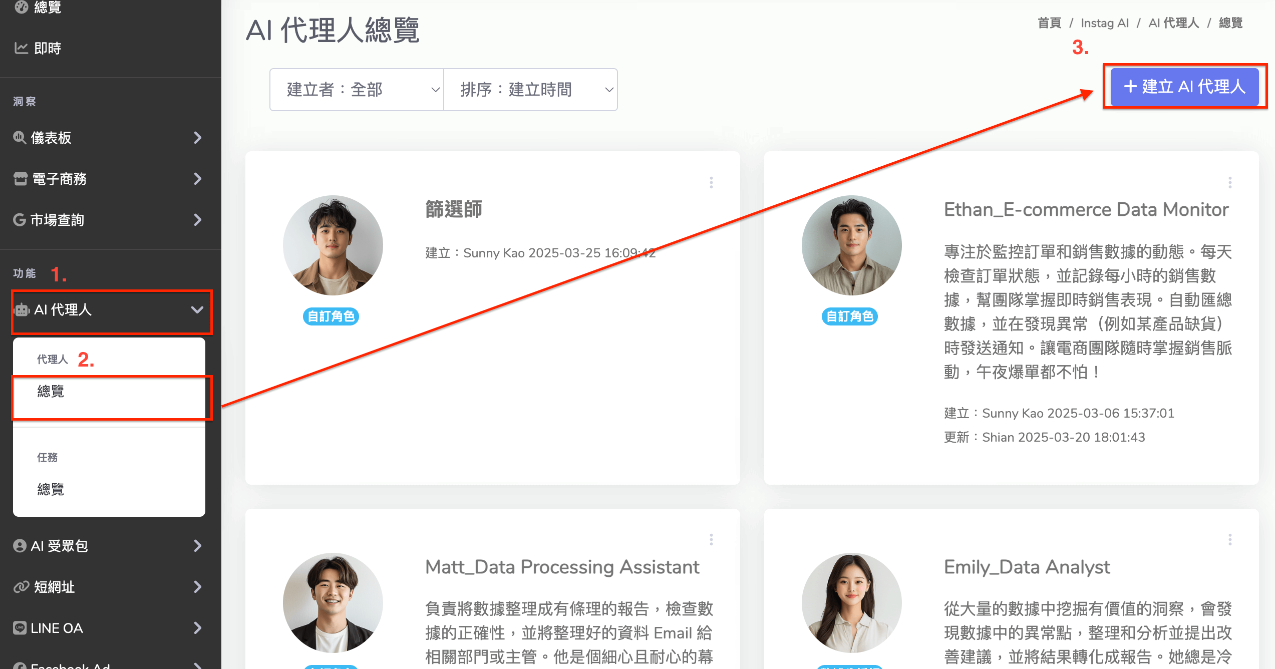Collapse the AI 代理人 sidebar section
This screenshot has width=1275, height=669.
(x=197, y=310)
